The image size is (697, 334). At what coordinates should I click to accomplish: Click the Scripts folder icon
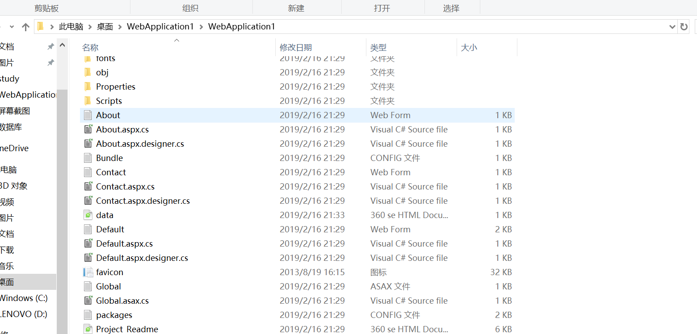click(88, 101)
